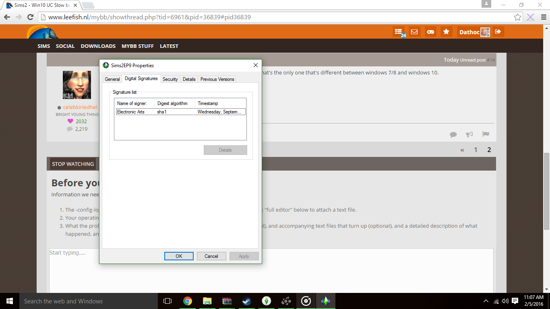Open the star favorites icon in header
The width and height of the screenshot is (550, 309).
[x=446, y=32]
